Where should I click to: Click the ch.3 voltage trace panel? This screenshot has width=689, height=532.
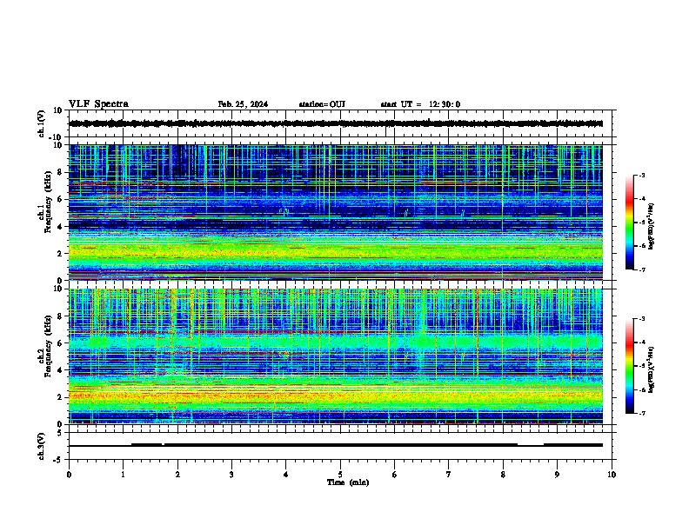[340, 446]
